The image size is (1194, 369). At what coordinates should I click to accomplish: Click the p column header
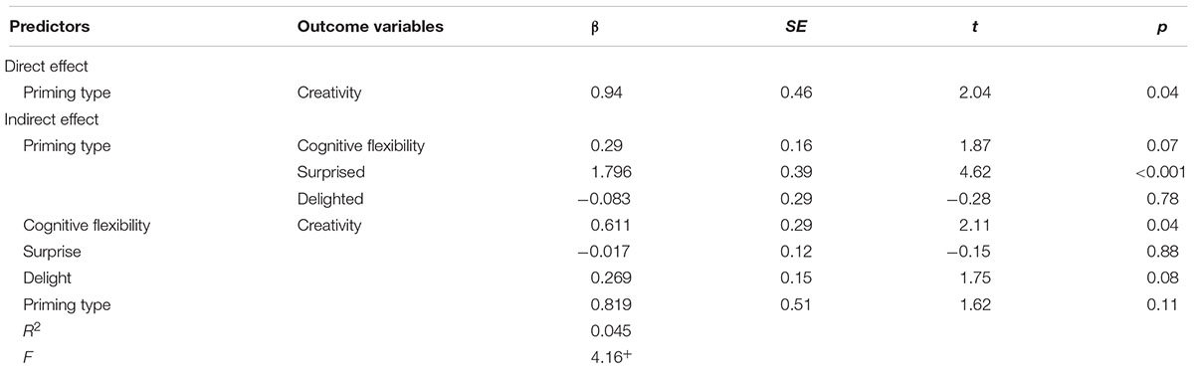(1181, 28)
